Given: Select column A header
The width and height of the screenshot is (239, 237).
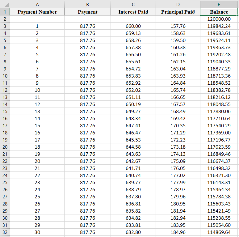Looking at the screenshot, I should 37,4.
